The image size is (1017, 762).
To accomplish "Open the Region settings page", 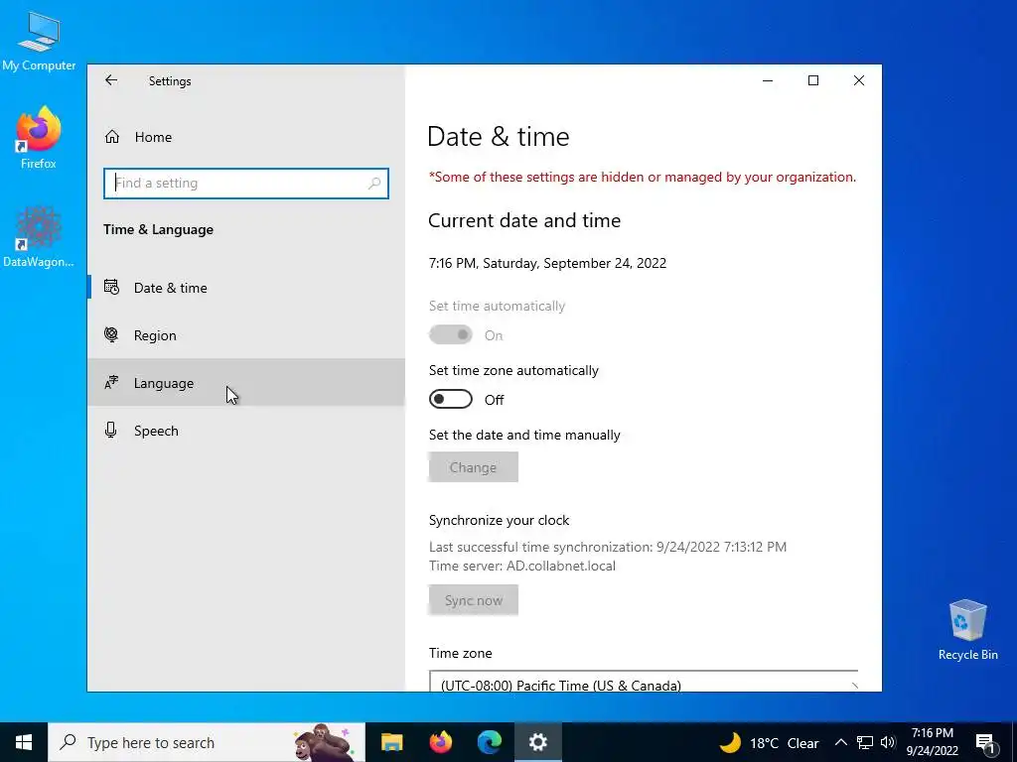I will 246,335.
